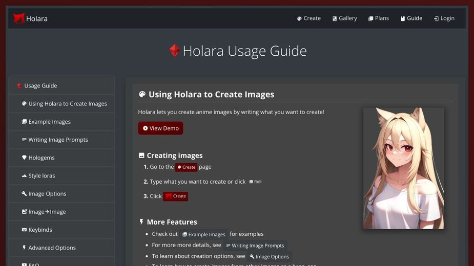Screen dimensions: 474x266
Task: Click the Keybinds keyboard icon
Action: tap(24, 230)
